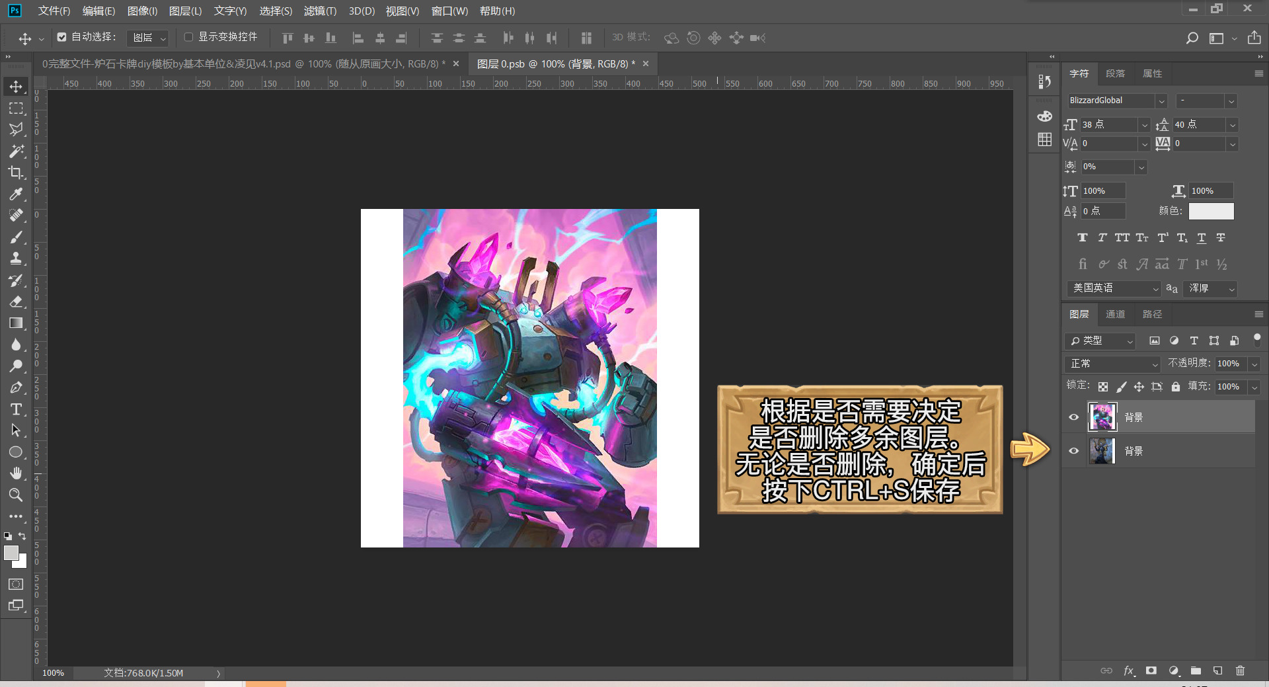The image size is (1269, 687).
Task: Open the Character panel options menu
Action: [1258, 73]
